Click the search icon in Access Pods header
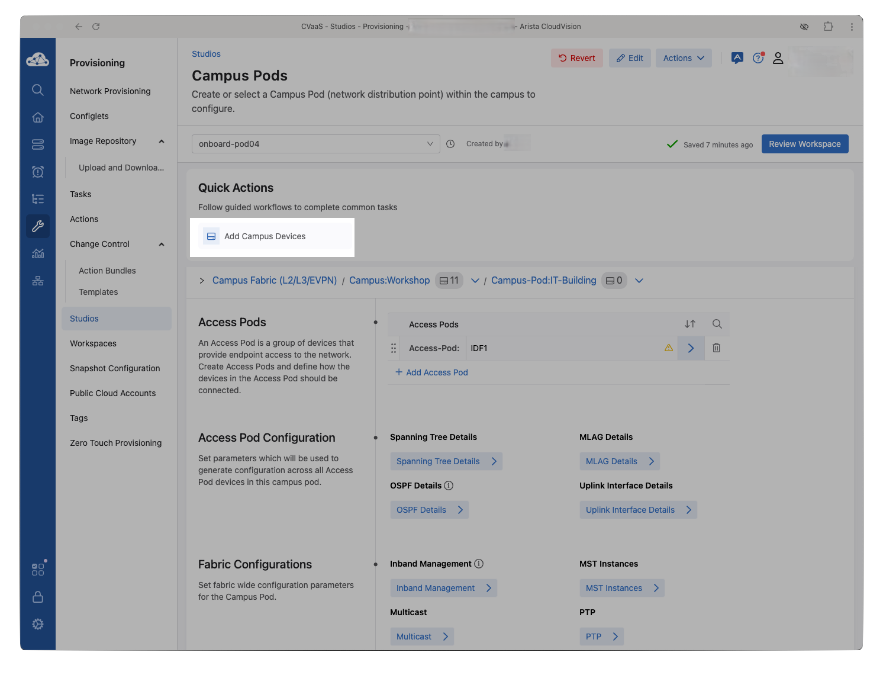This screenshot has height=675, width=883. pyautogui.click(x=717, y=324)
